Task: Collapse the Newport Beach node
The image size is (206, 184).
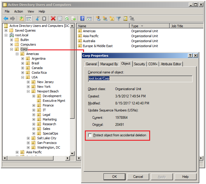Action: pos(28,91)
